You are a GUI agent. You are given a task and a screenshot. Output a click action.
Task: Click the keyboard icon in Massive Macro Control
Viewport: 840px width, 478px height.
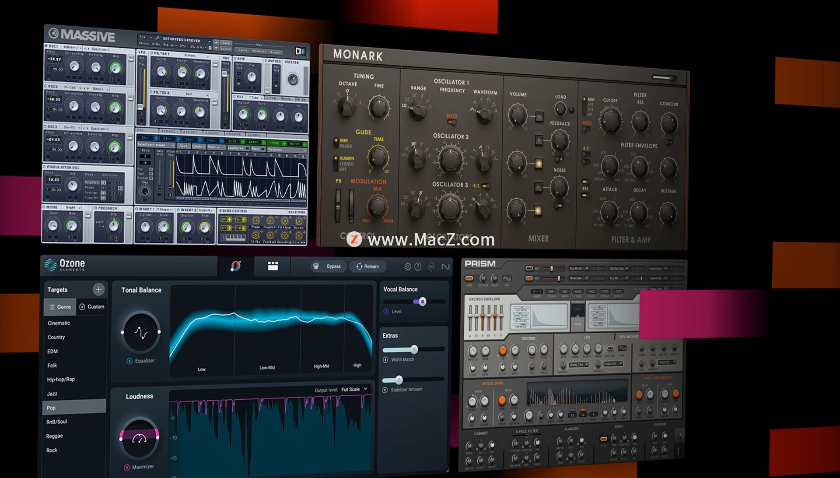coord(234,237)
